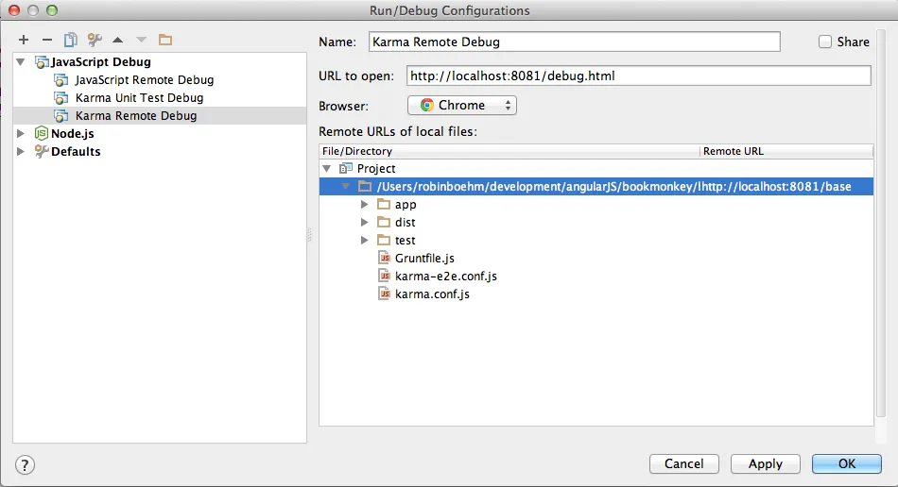Screen dimensions: 898x487
Task: Select the JavaScript Debug label
Action: click(101, 61)
